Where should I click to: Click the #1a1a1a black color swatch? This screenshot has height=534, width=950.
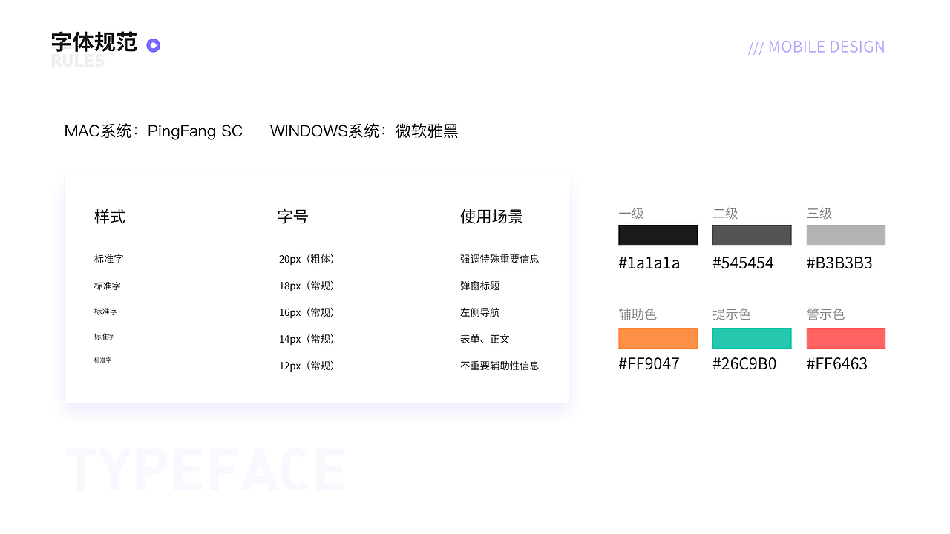(x=658, y=234)
